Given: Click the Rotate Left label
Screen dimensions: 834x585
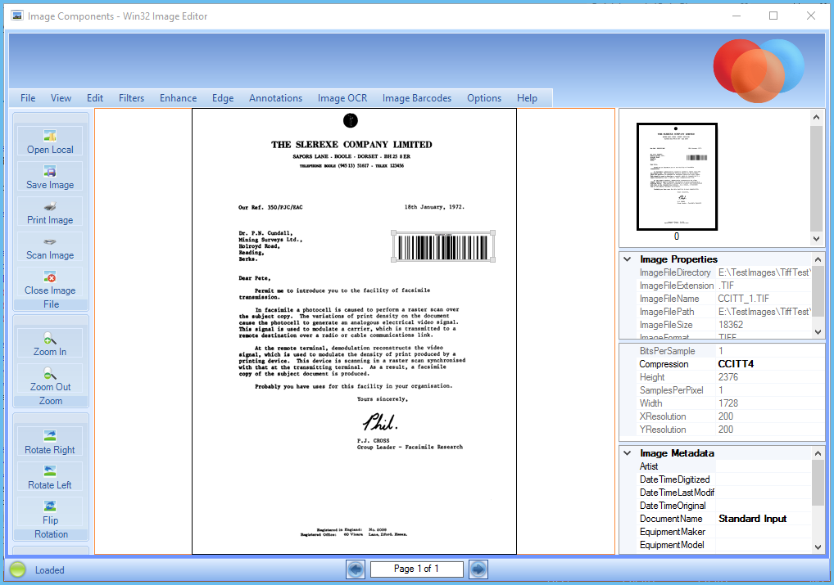Looking at the screenshot, I should [x=50, y=485].
